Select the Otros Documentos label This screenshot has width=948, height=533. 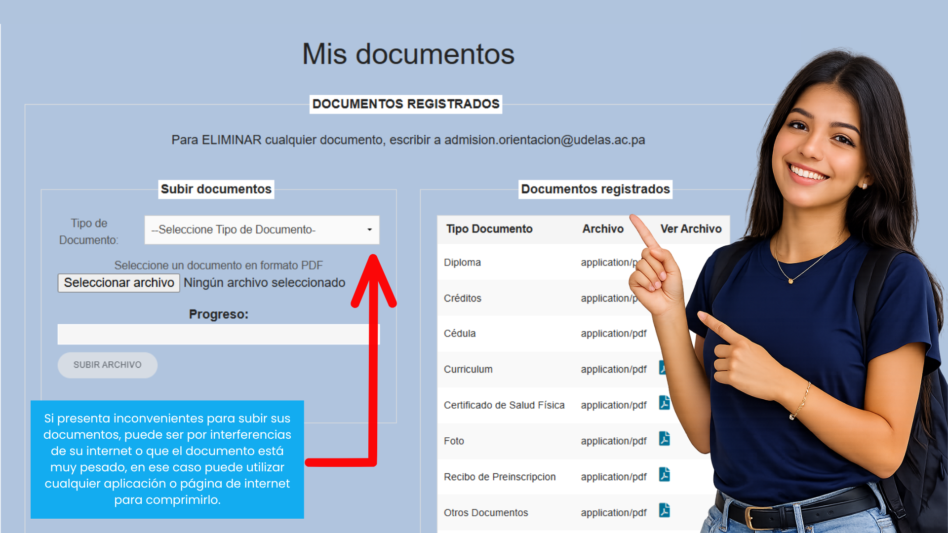486,513
